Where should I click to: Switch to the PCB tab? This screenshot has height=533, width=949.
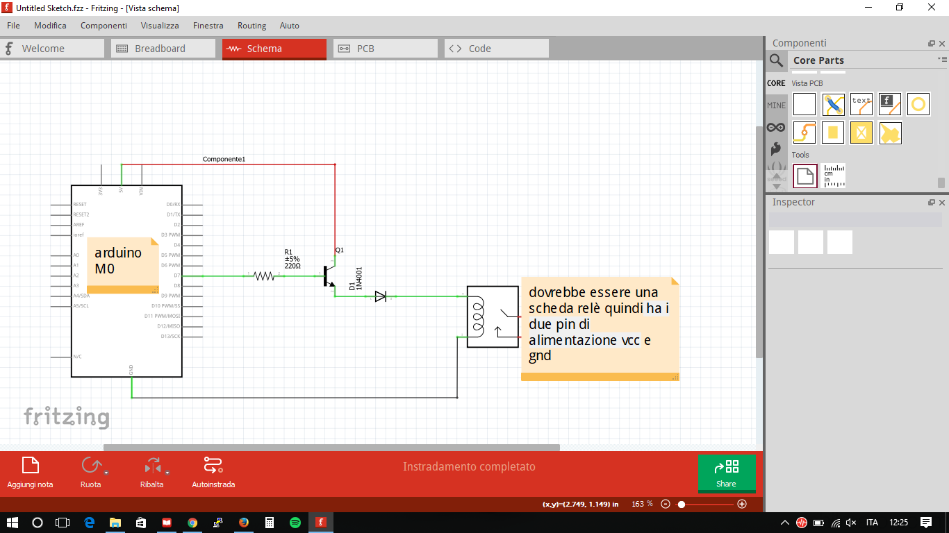pos(385,48)
